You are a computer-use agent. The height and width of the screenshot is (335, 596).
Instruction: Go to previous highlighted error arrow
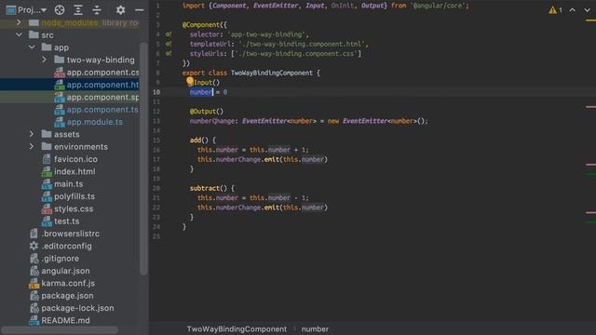[x=572, y=10]
